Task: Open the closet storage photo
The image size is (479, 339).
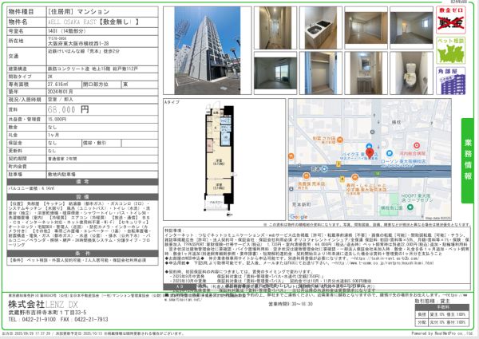Action: point(321,73)
